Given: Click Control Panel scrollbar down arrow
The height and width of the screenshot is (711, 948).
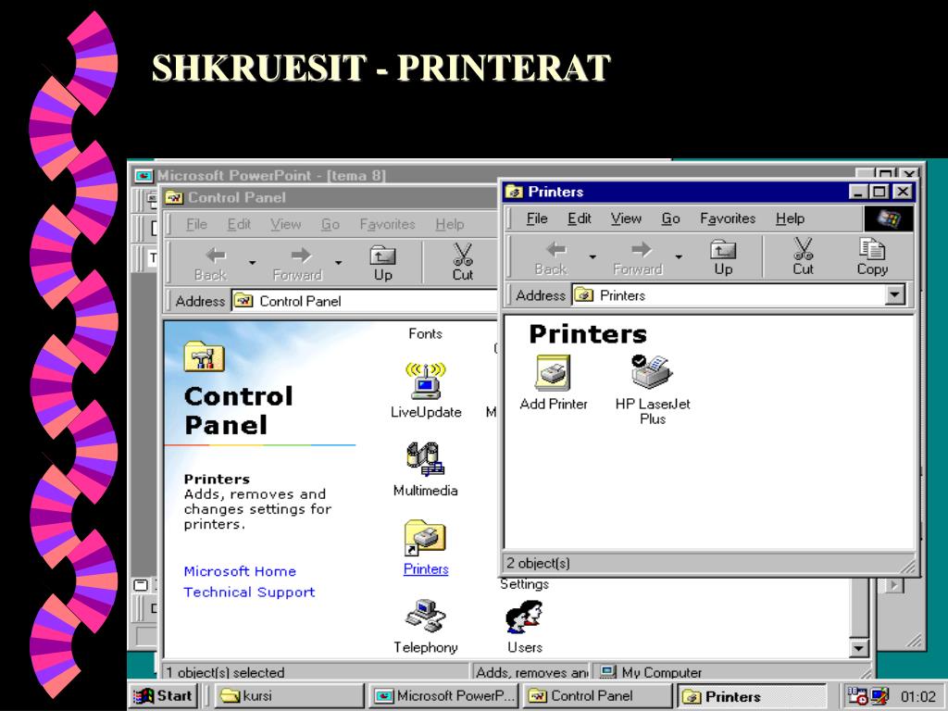Looking at the screenshot, I should (x=858, y=648).
